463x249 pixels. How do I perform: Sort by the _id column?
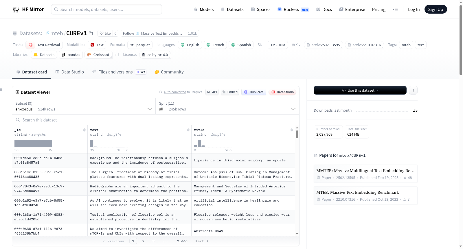pyautogui.click(x=84, y=130)
